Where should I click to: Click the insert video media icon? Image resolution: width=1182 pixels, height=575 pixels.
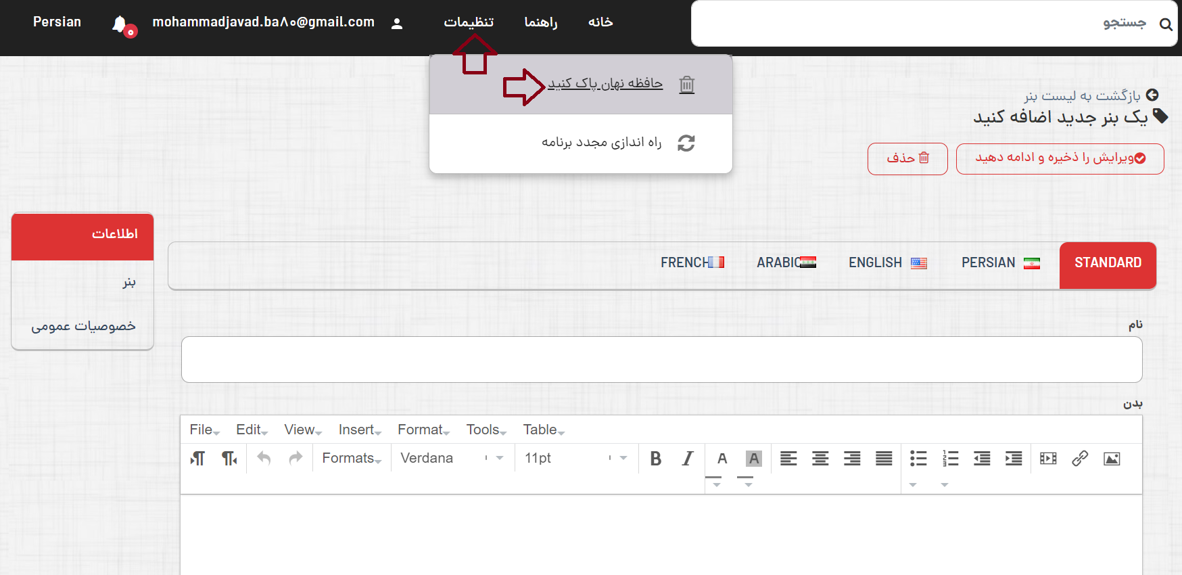[x=1048, y=459]
